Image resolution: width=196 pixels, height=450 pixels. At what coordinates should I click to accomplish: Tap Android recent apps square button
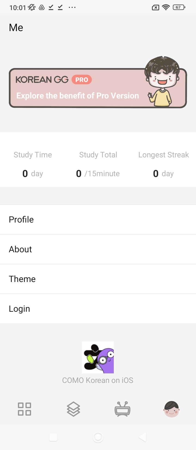pos(53,437)
